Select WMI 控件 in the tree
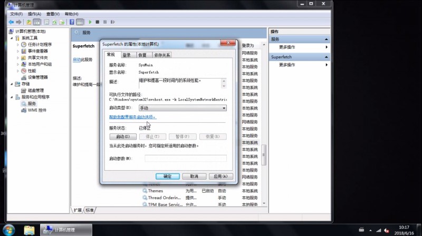 pos(37,110)
